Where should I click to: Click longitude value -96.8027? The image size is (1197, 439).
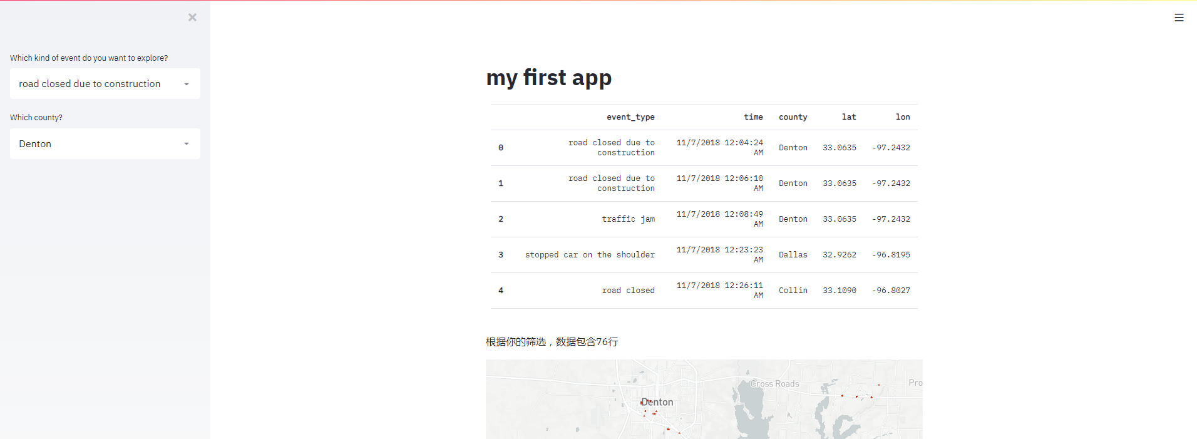891,291
